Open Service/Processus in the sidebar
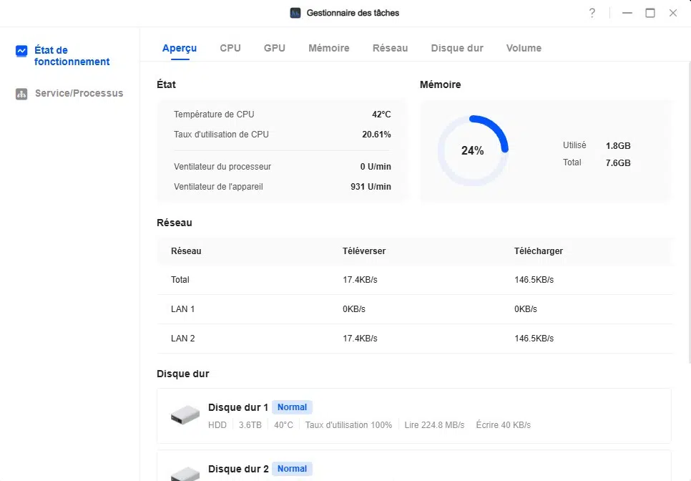Image resolution: width=691 pixels, height=481 pixels. (x=79, y=94)
